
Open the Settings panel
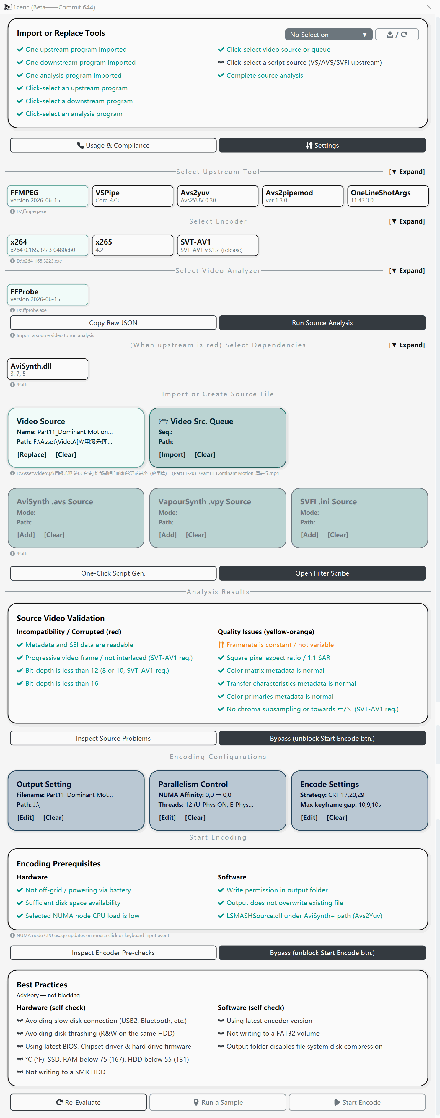tap(322, 145)
